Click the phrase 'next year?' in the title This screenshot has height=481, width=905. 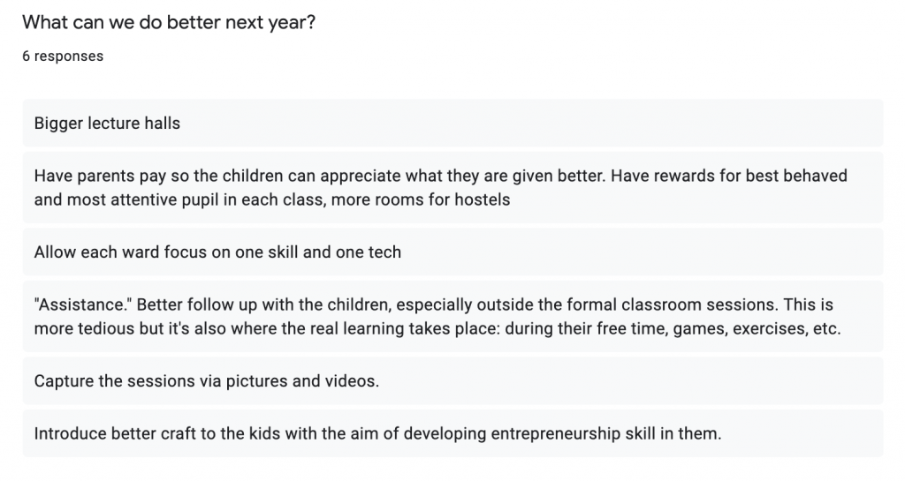[270, 22]
